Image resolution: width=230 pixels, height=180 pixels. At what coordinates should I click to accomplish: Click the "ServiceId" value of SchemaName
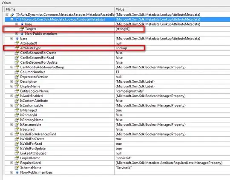click(x=124, y=168)
